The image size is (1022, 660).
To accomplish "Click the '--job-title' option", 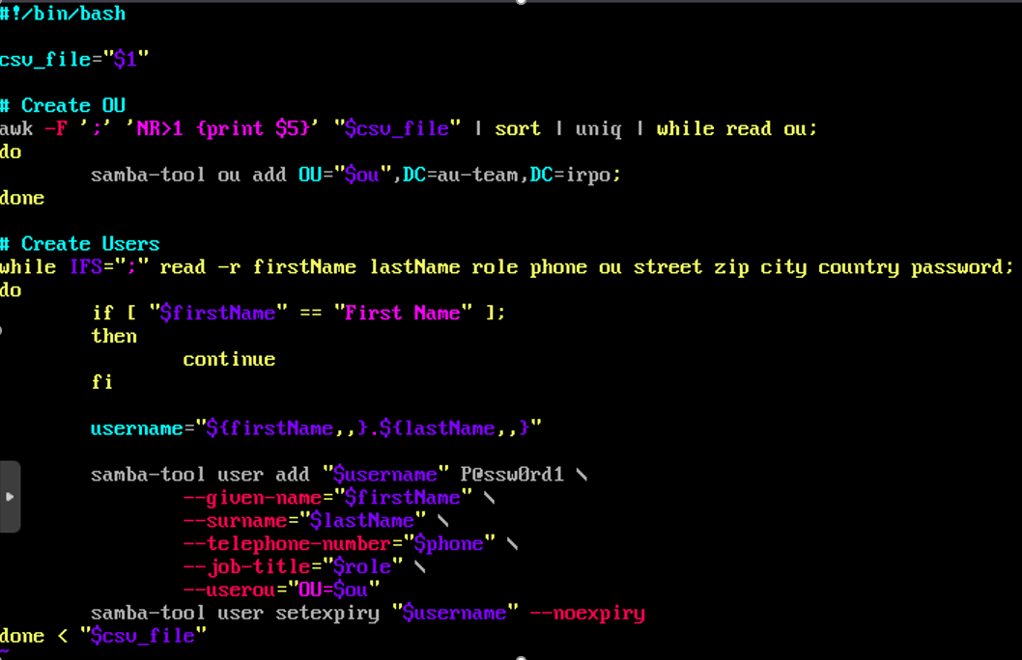I will click(x=246, y=566).
